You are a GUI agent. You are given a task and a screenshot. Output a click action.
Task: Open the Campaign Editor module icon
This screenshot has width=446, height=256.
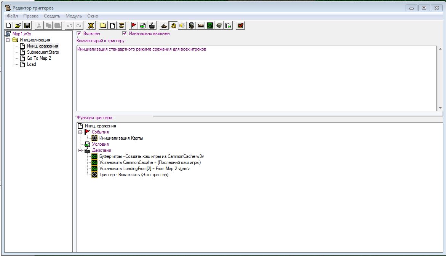(x=201, y=25)
